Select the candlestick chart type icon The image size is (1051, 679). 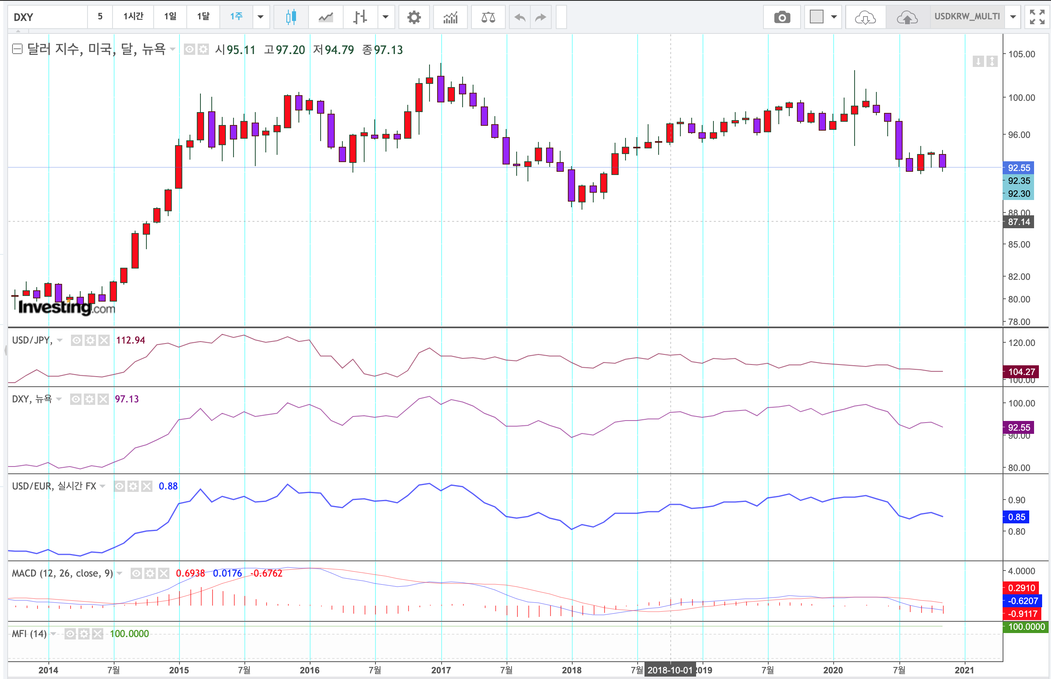pos(291,17)
